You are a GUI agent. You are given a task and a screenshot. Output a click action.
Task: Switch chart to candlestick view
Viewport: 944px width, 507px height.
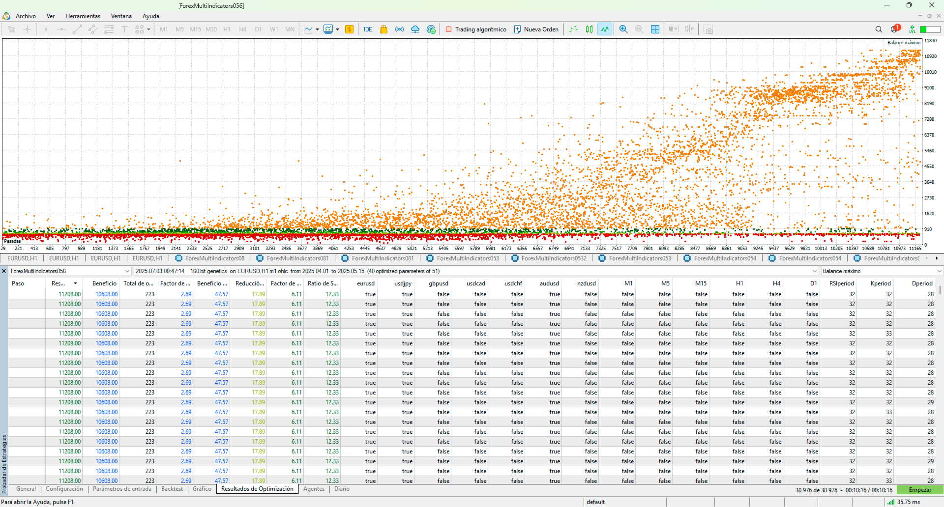pyautogui.click(x=589, y=29)
